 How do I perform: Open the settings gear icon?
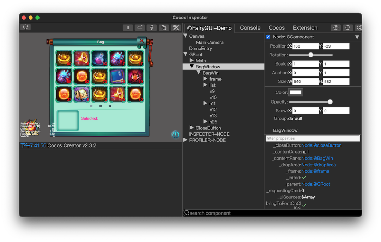pyautogui.click(x=359, y=28)
